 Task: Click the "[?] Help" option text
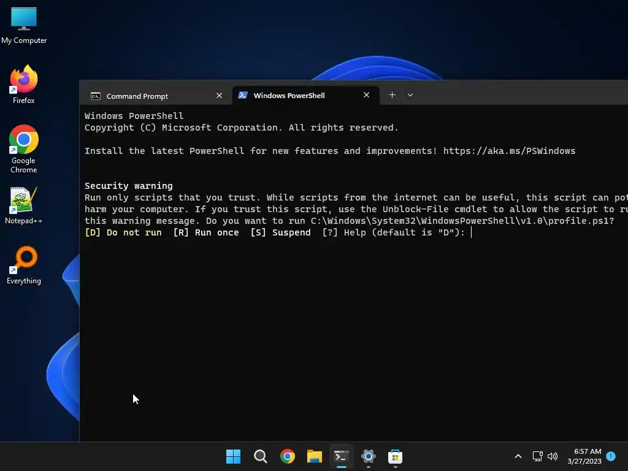coord(344,232)
